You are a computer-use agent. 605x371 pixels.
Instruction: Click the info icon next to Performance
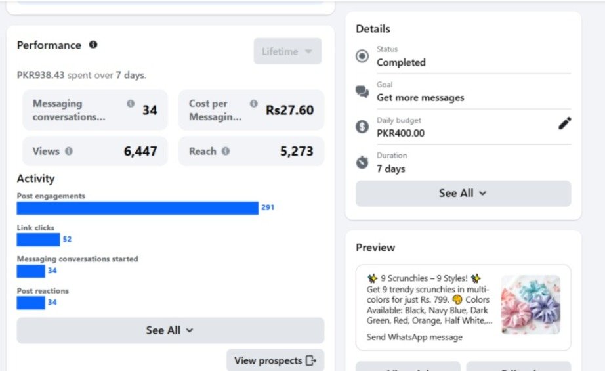click(x=93, y=45)
